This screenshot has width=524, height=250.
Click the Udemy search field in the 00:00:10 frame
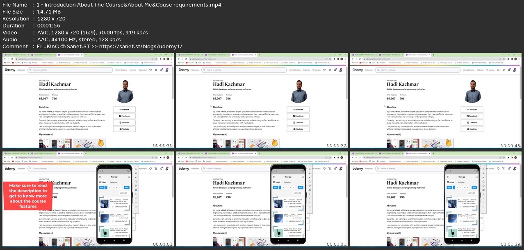[71, 70]
